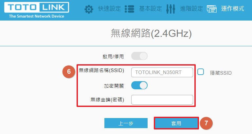Click the orange step 7 badge
Viewport: 252px width, 134px height.
point(206,123)
